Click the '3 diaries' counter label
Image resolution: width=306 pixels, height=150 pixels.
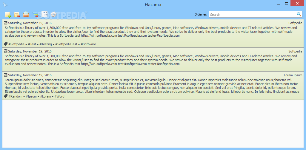coord(201,14)
